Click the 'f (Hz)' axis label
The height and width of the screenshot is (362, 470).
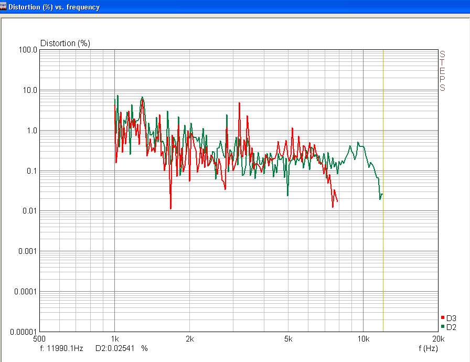[x=428, y=348]
